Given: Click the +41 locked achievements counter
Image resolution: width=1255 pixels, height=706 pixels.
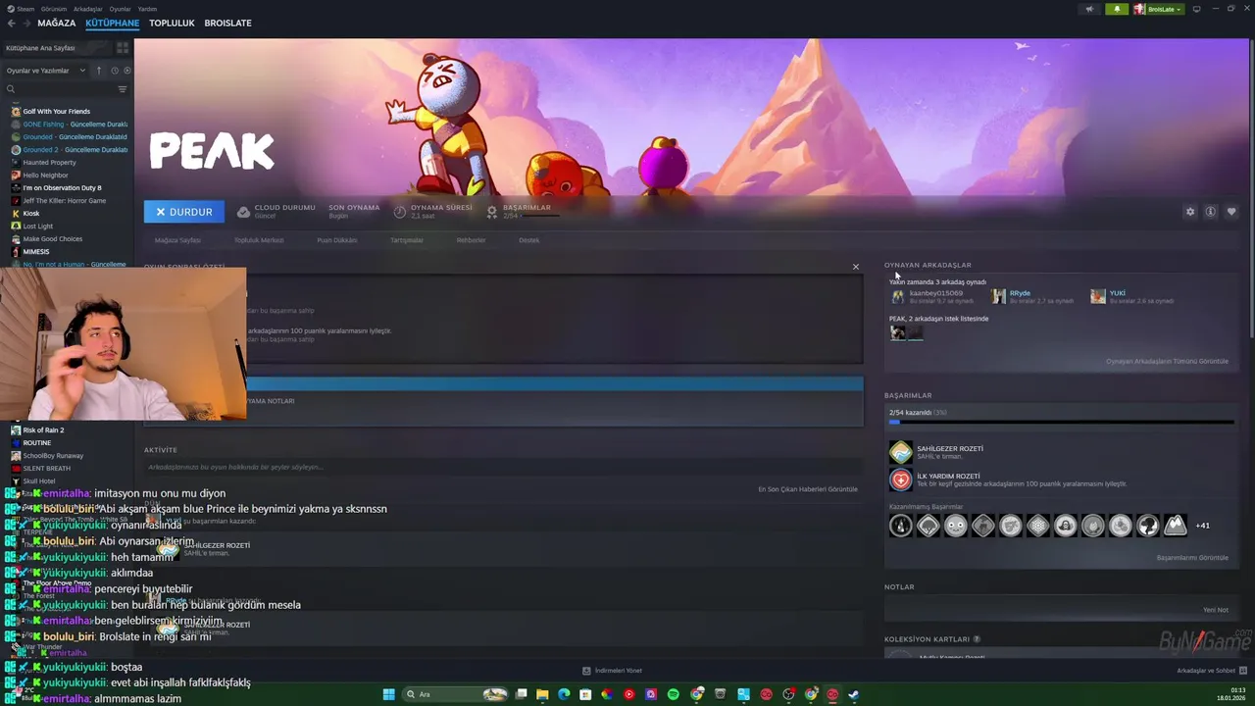Looking at the screenshot, I should click(x=1202, y=526).
